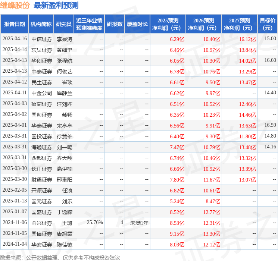Open the 中信证券 institution entry
The height and width of the screenshot is (261, 278).
[x=41, y=39]
